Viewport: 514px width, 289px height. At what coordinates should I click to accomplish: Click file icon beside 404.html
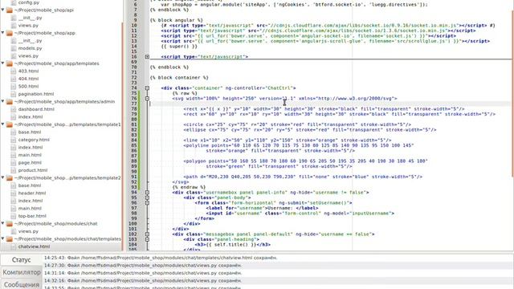point(14,79)
